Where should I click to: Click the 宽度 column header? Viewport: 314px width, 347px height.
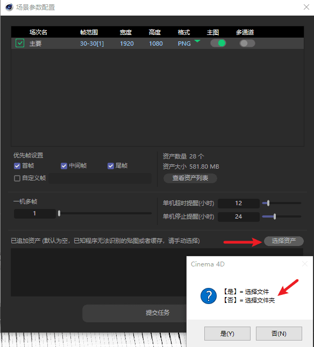[x=126, y=32]
